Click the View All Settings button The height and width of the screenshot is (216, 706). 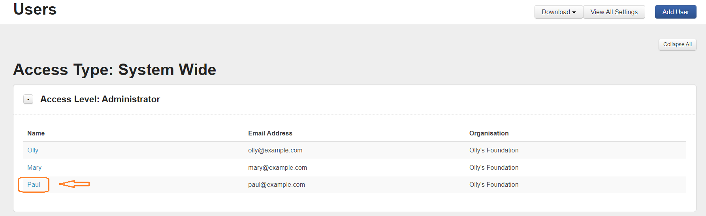(x=614, y=12)
